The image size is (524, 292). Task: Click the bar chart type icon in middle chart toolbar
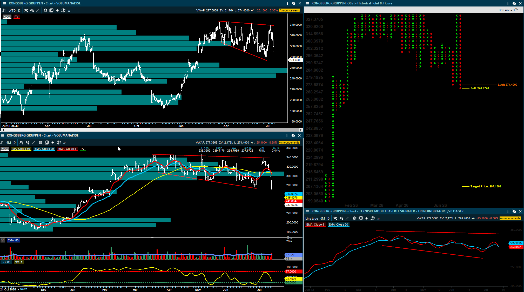pos(2,142)
